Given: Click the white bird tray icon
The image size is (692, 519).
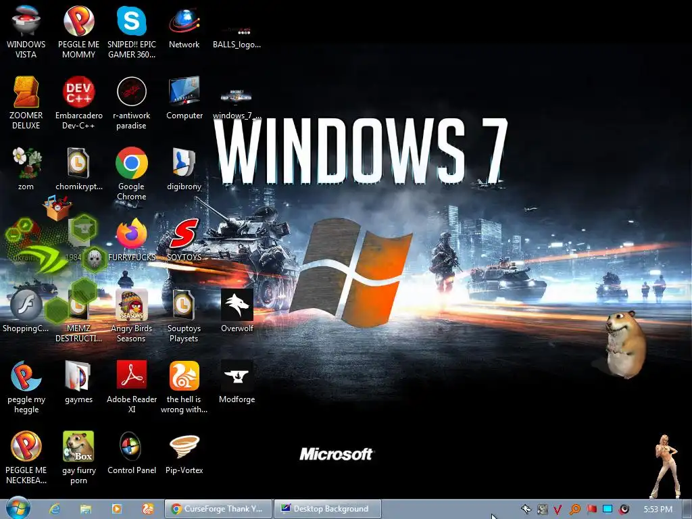Looking at the screenshot, I should click(x=526, y=510).
